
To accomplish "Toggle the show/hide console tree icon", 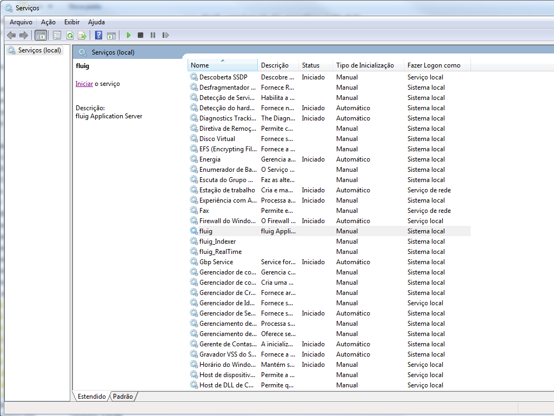I will click(x=41, y=35).
